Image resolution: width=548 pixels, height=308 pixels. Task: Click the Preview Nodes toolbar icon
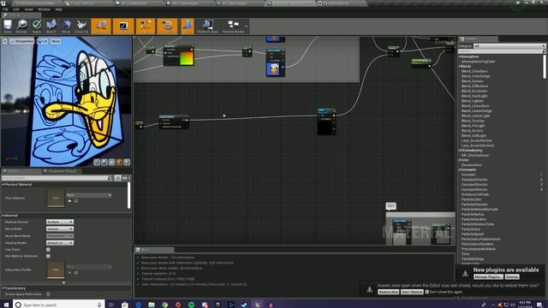pyautogui.click(x=233, y=27)
